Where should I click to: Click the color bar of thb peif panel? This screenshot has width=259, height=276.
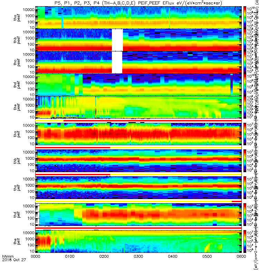tap(245, 161)
